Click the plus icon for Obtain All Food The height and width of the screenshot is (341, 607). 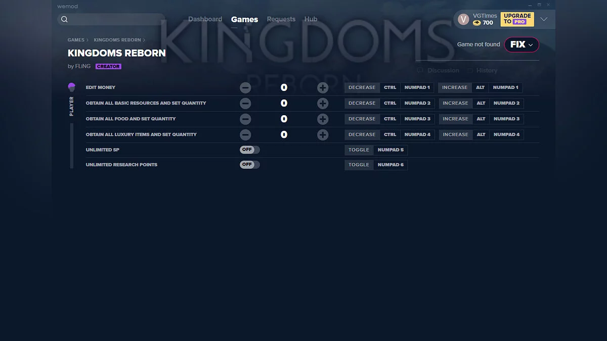point(323,119)
